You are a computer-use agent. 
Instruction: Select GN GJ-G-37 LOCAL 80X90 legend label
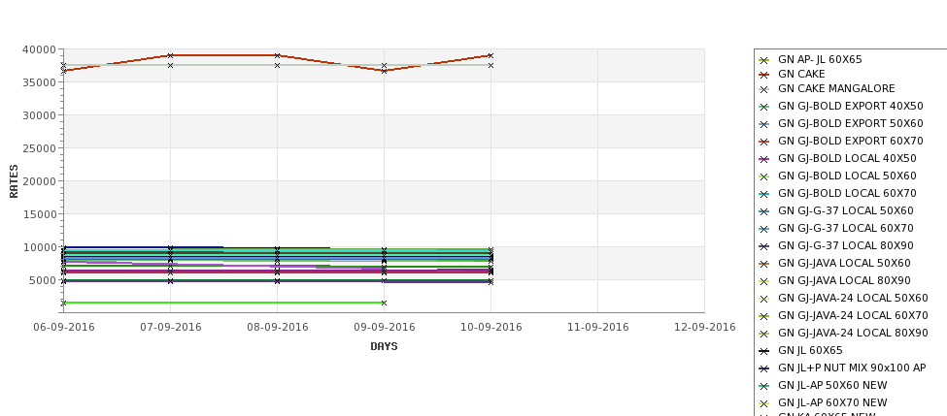[846, 246]
